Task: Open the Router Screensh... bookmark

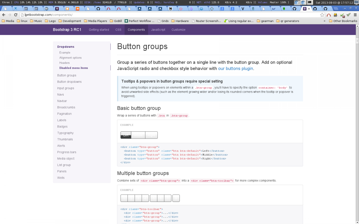Action: (206, 21)
